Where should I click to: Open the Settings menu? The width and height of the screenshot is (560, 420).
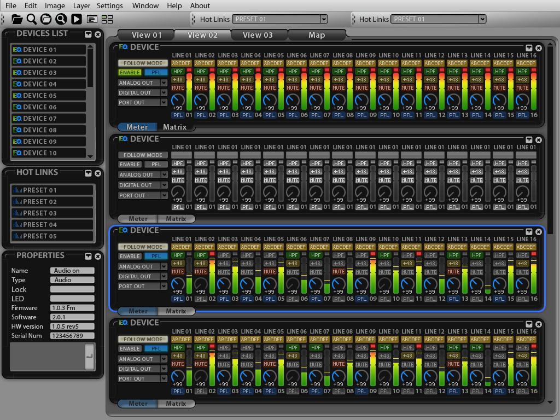coord(109,5)
